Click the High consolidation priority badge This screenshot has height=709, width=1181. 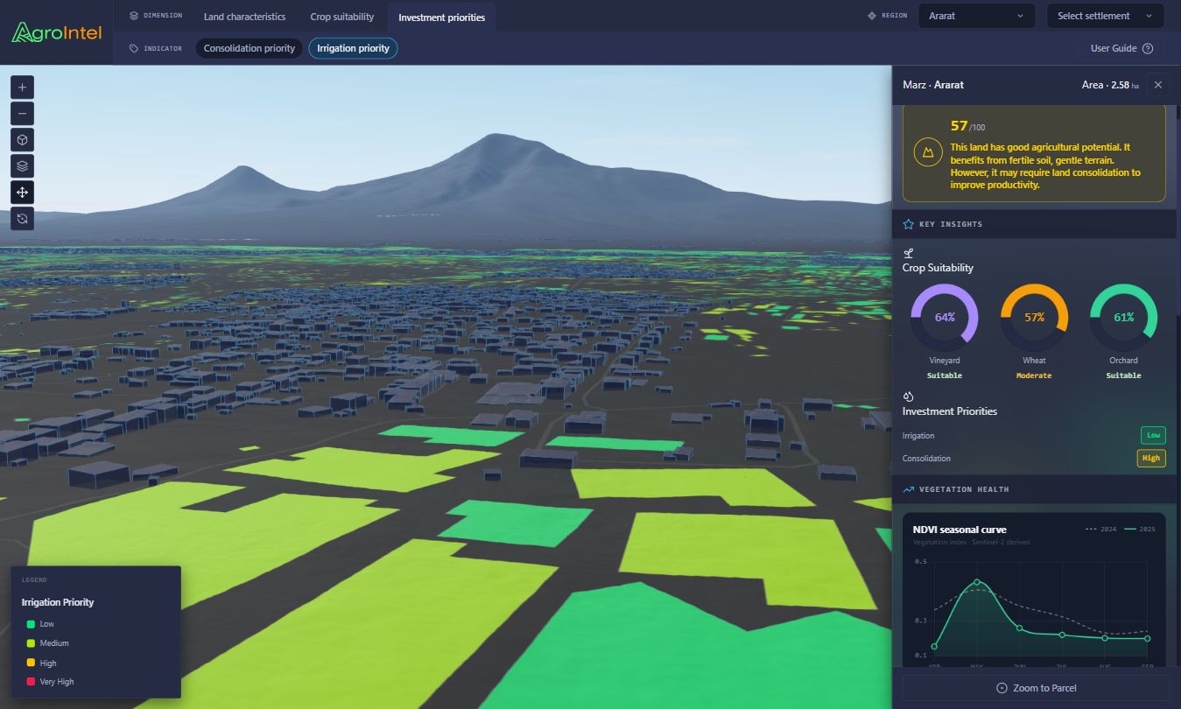1151,458
